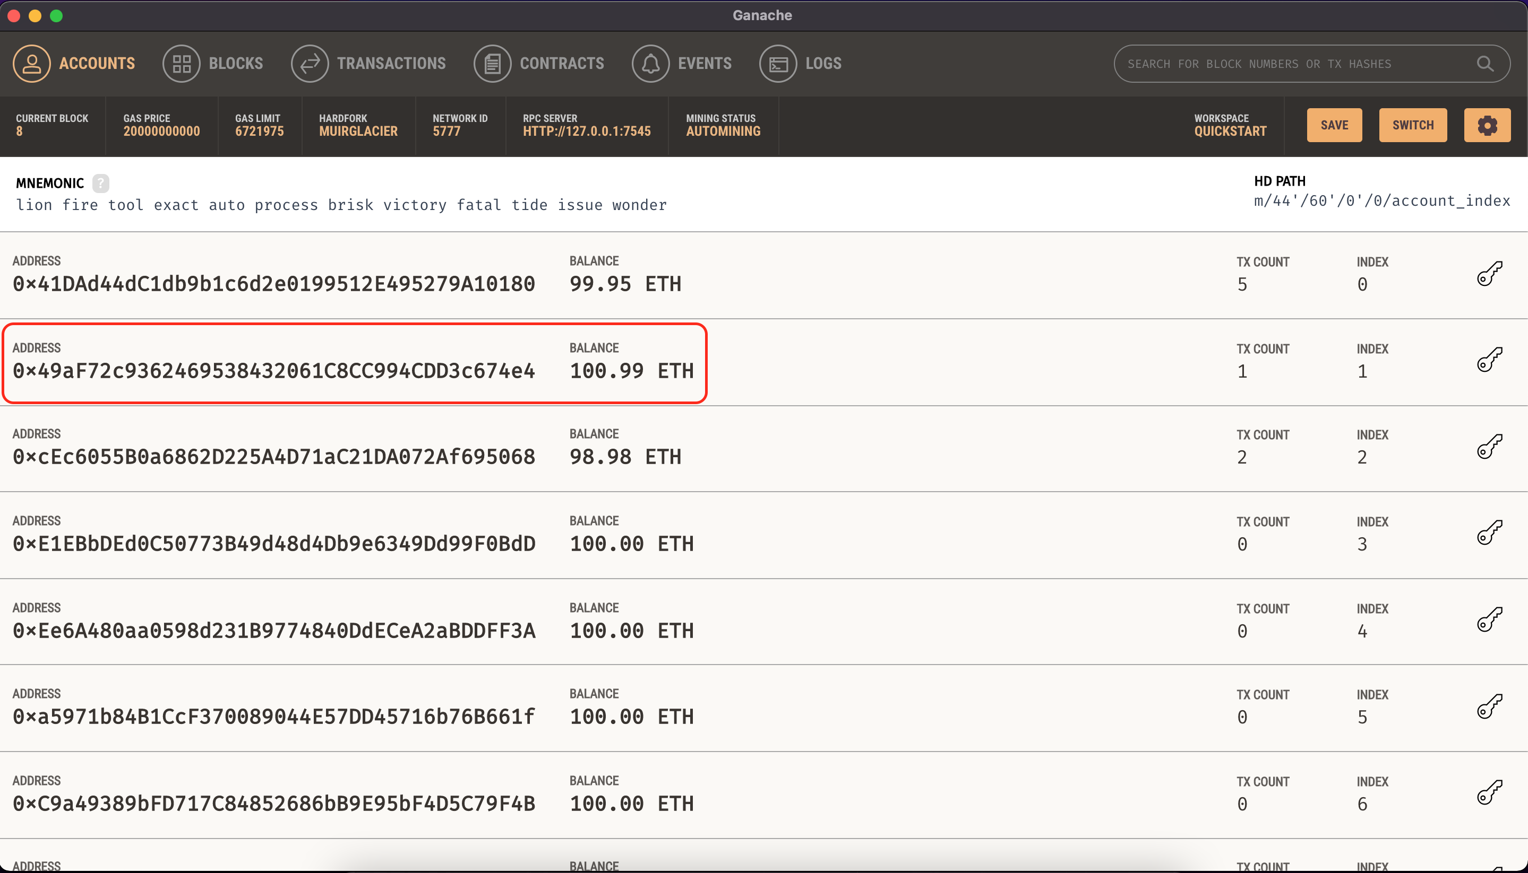Maximize Ganache using the green window button
This screenshot has width=1528, height=873.
[x=56, y=15]
